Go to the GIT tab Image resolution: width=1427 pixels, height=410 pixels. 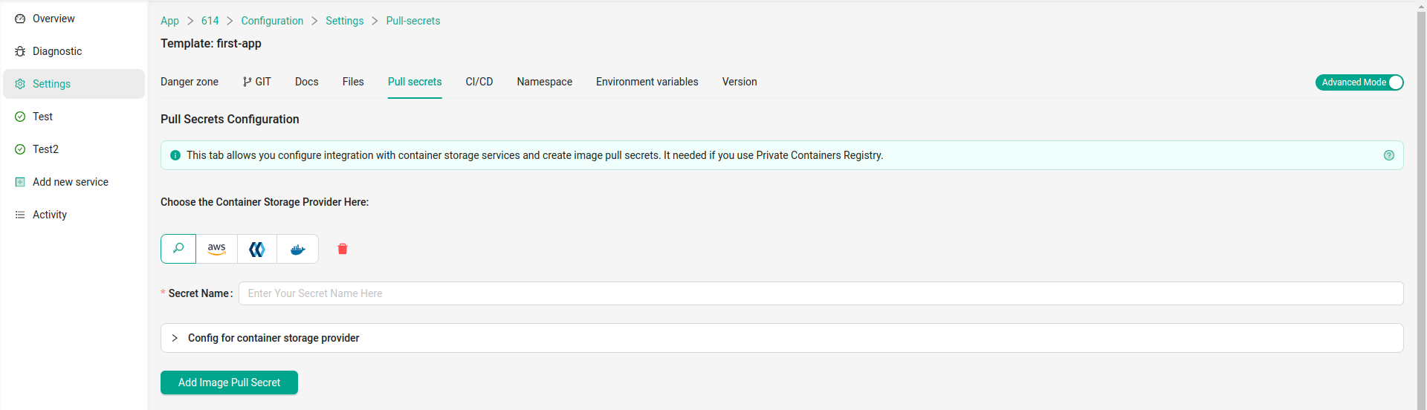point(257,82)
